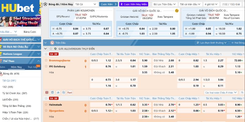Click the Cược Xiên May Mắn button
Image resolution: width=245 pixels, height=122 pixels.
click(x=134, y=4)
